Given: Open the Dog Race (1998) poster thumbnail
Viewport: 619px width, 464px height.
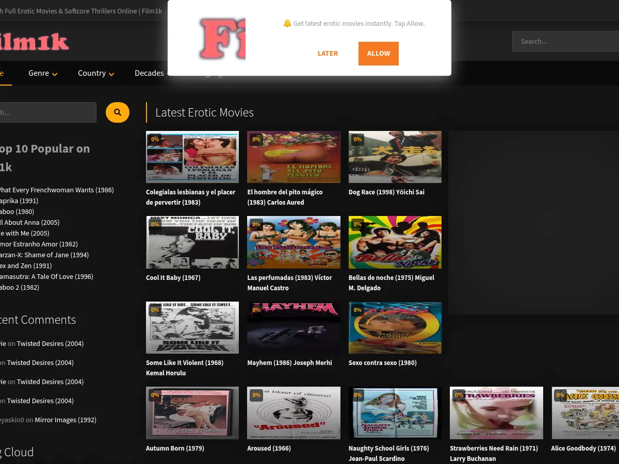Looking at the screenshot, I should [395, 157].
